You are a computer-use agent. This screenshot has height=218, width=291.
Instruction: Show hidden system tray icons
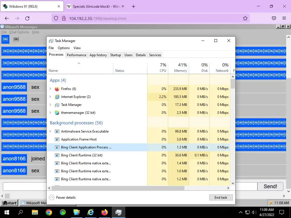pos(240,212)
